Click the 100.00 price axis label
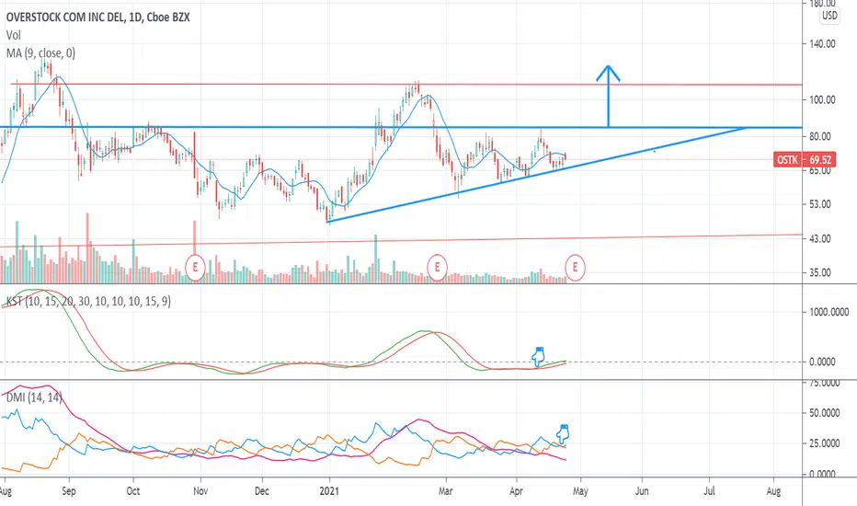857x506 pixels. (x=822, y=99)
